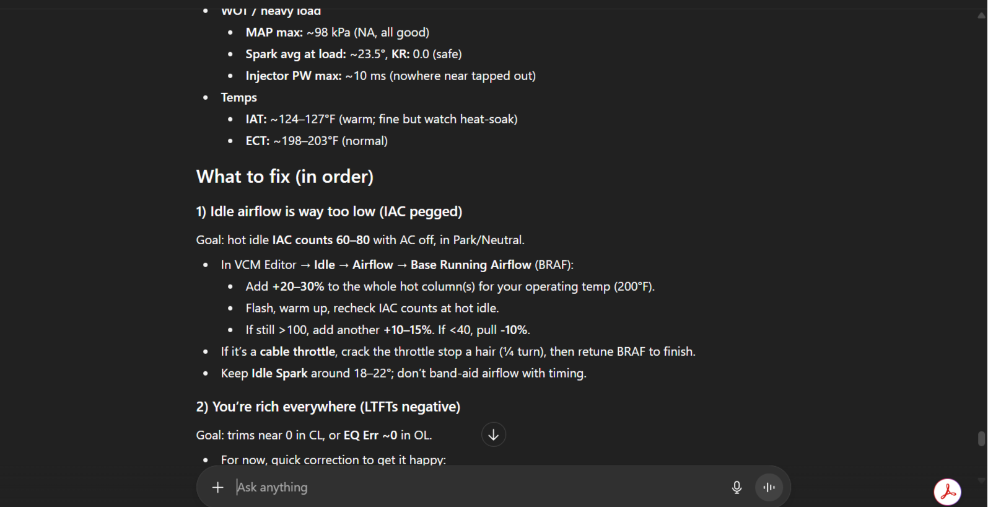Viewport: 988px width, 507px height.
Task: Click the vertical scrollbar thumb
Action: tap(981, 438)
